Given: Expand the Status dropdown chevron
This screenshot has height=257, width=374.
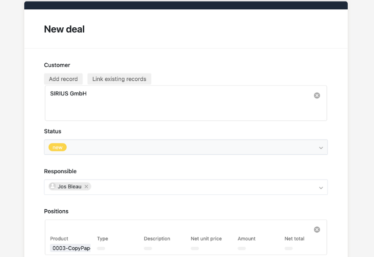Looking at the screenshot, I should 321,147.
